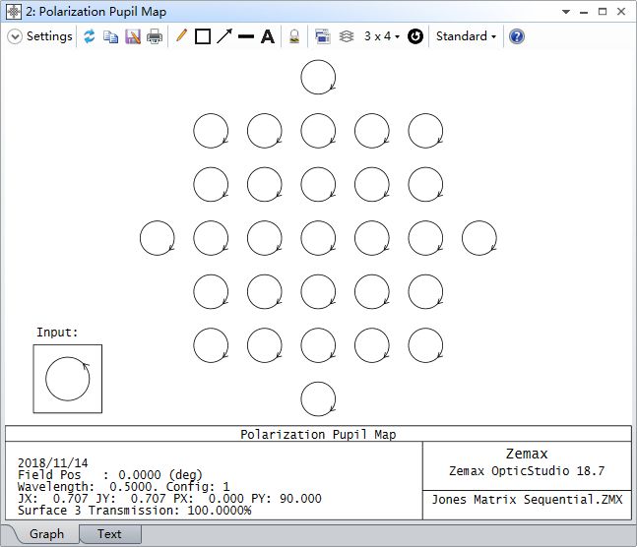Switch to the Text tab

pyautogui.click(x=109, y=533)
